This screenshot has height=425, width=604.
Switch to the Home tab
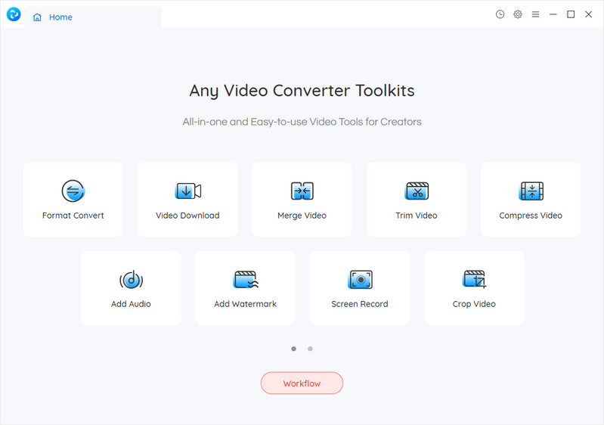point(53,17)
